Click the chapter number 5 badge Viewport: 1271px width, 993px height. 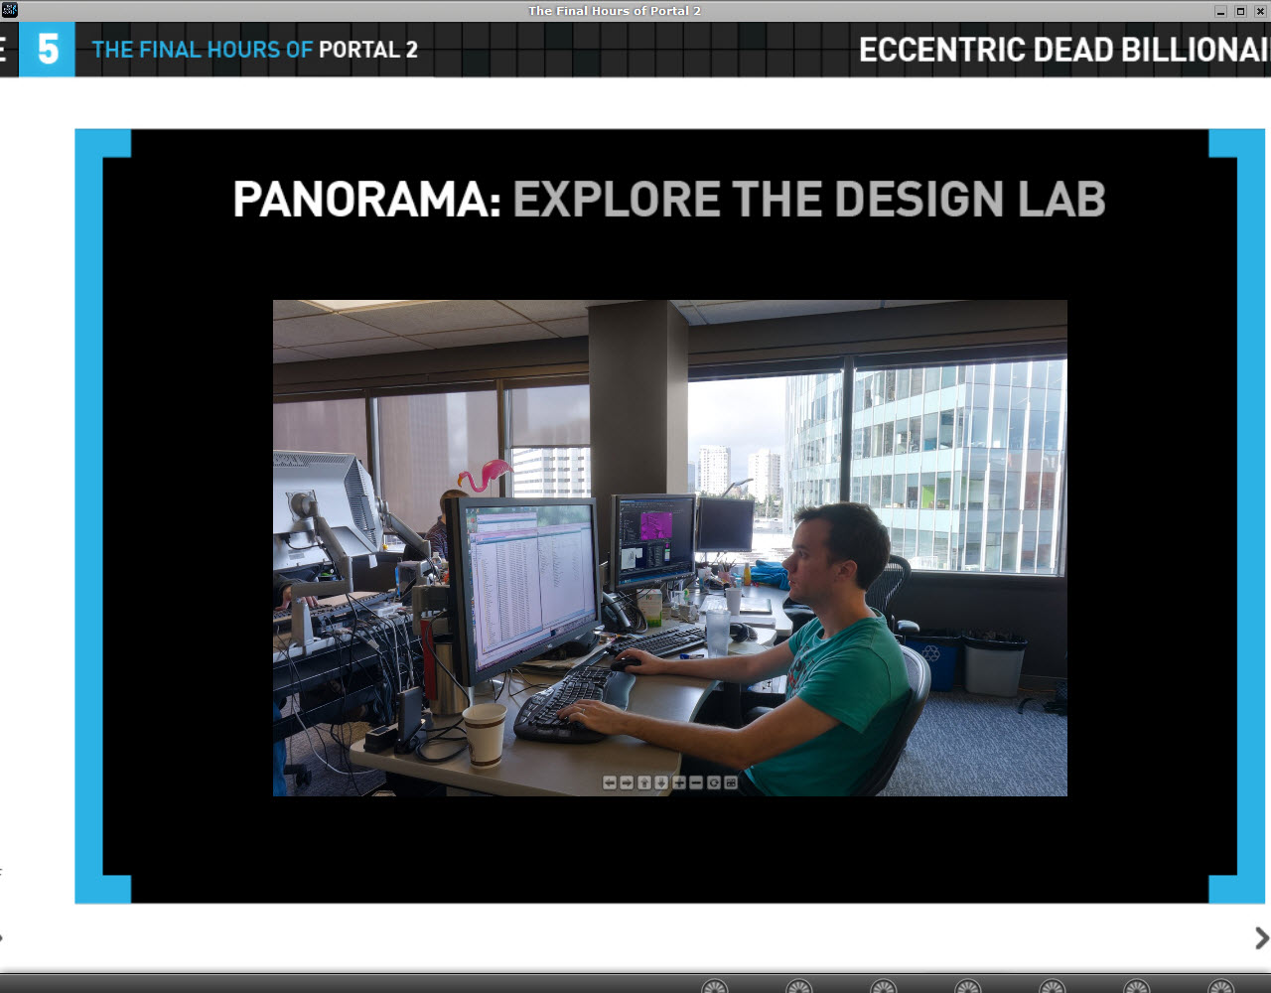48,49
